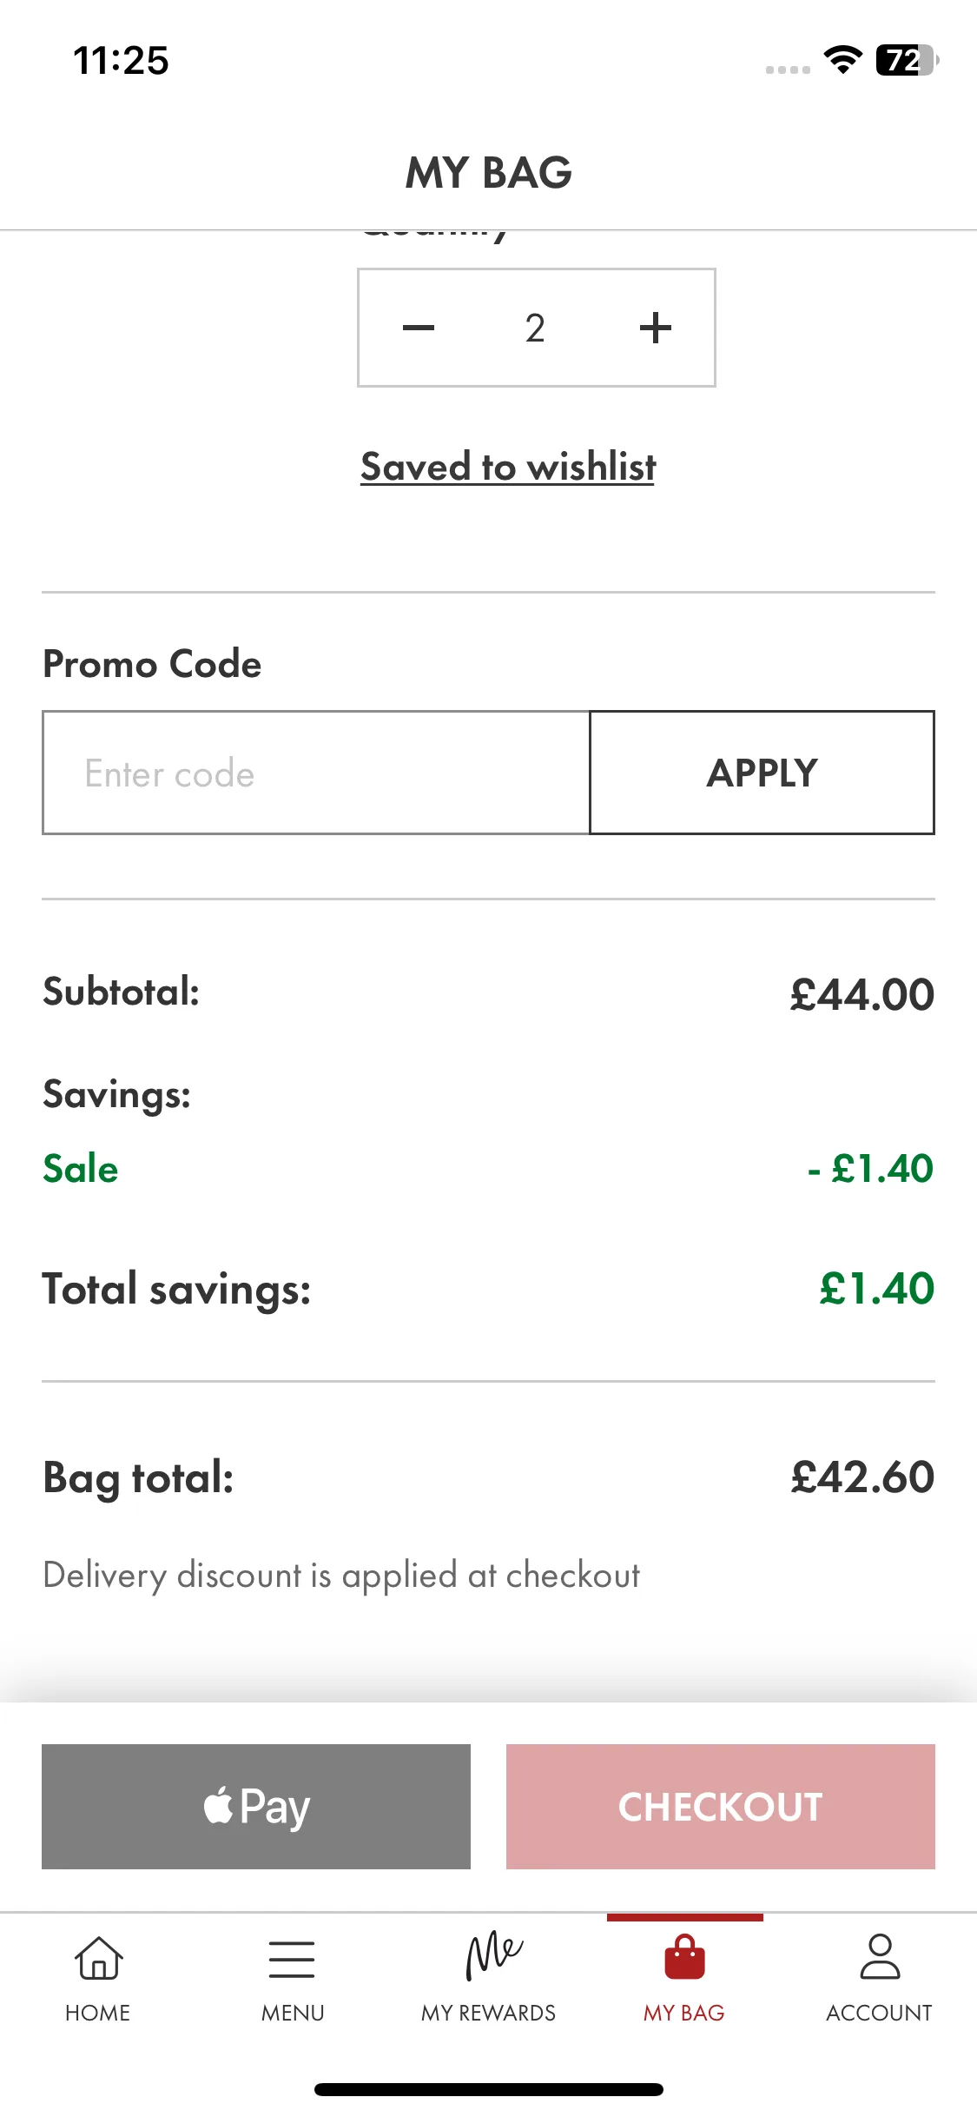Increase quantity with the plus icon

click(x=656, y=328)
